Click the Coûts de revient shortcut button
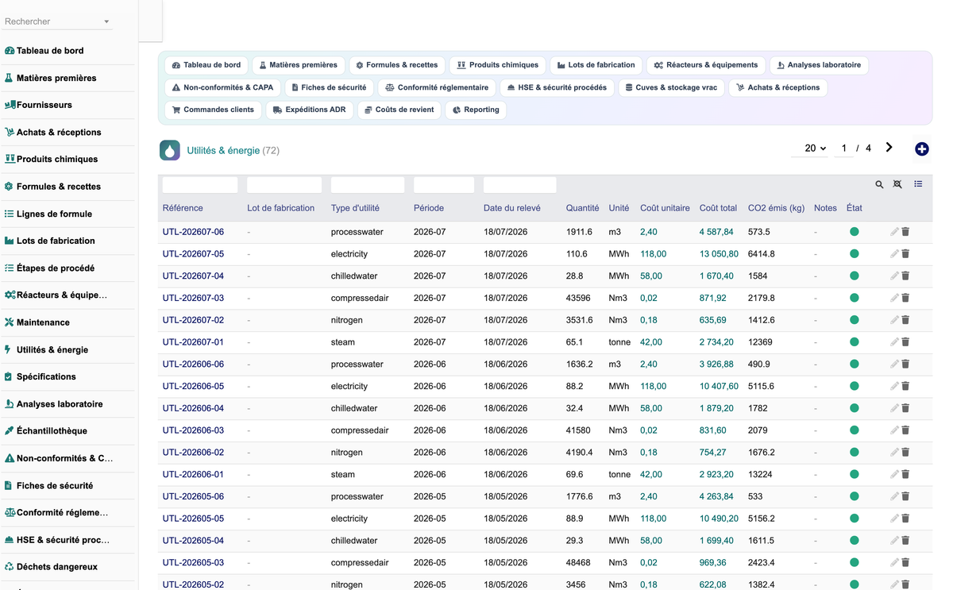 (399, 110)
